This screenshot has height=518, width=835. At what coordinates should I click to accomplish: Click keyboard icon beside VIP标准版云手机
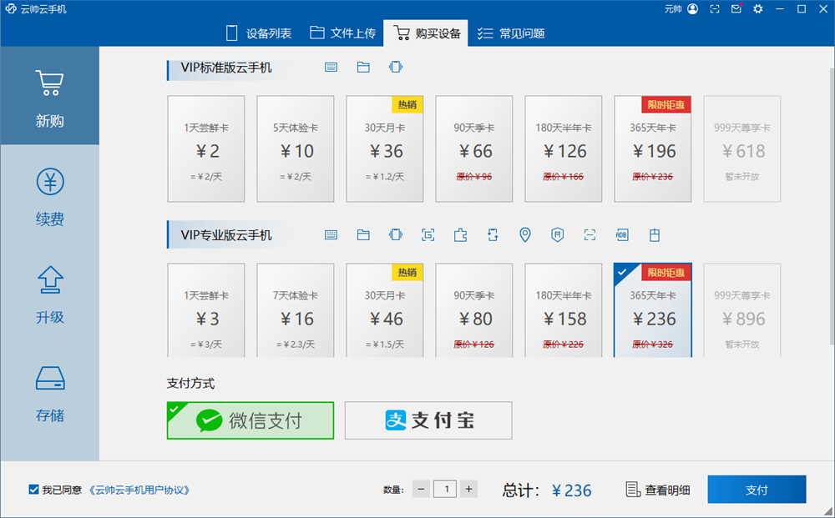click(331, 67)
